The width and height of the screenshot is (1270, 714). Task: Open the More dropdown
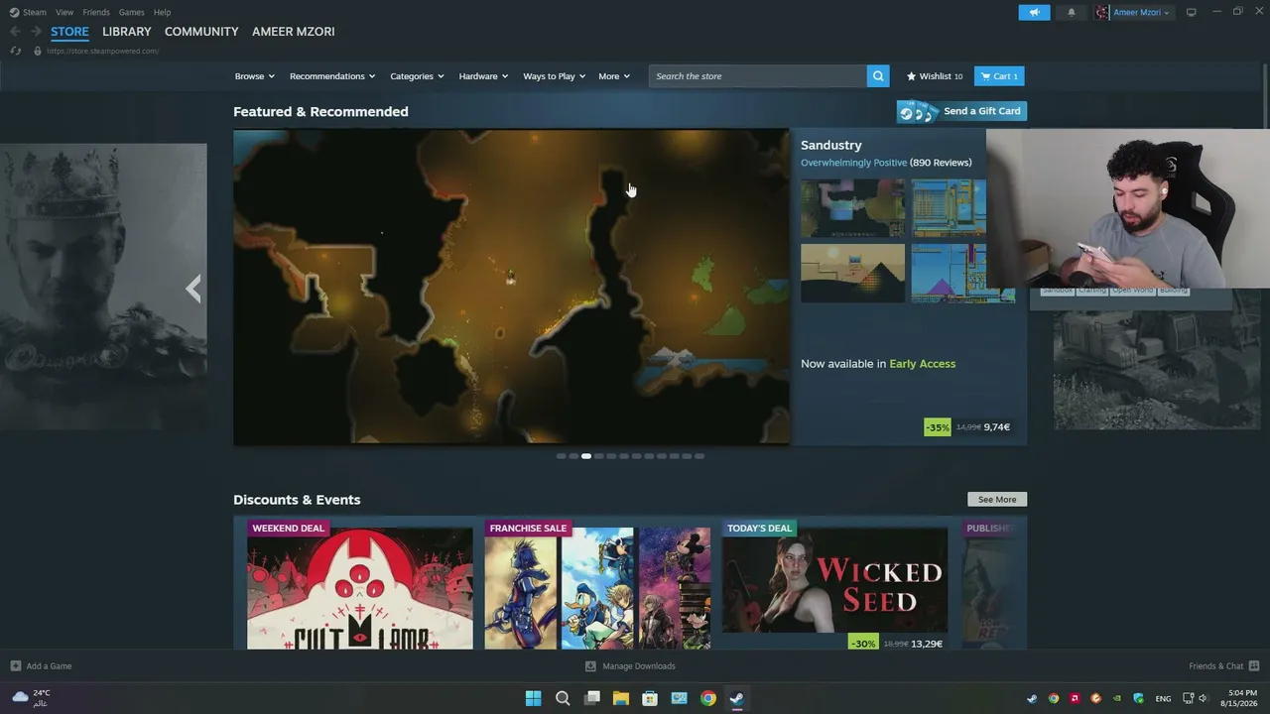(614, 76)
